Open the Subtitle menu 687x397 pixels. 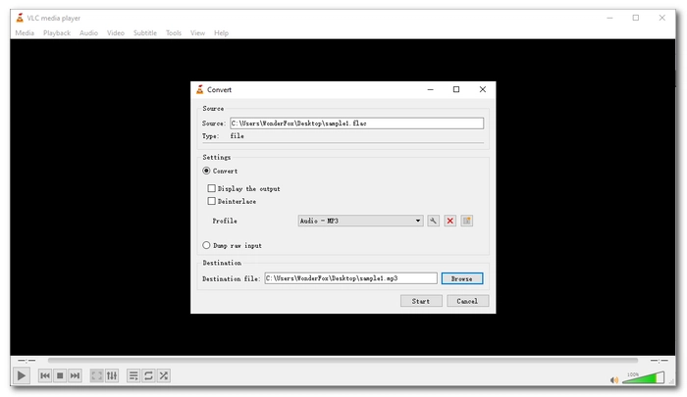(x=145, y=32)
